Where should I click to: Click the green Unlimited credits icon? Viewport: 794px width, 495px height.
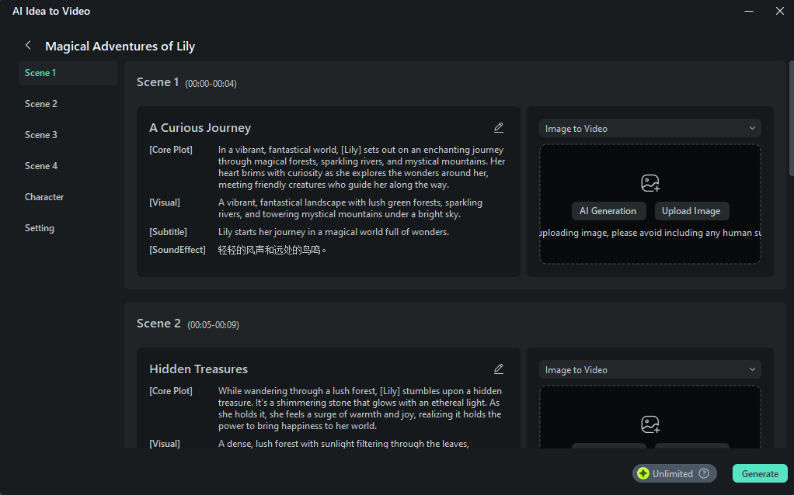coord(643,474)
